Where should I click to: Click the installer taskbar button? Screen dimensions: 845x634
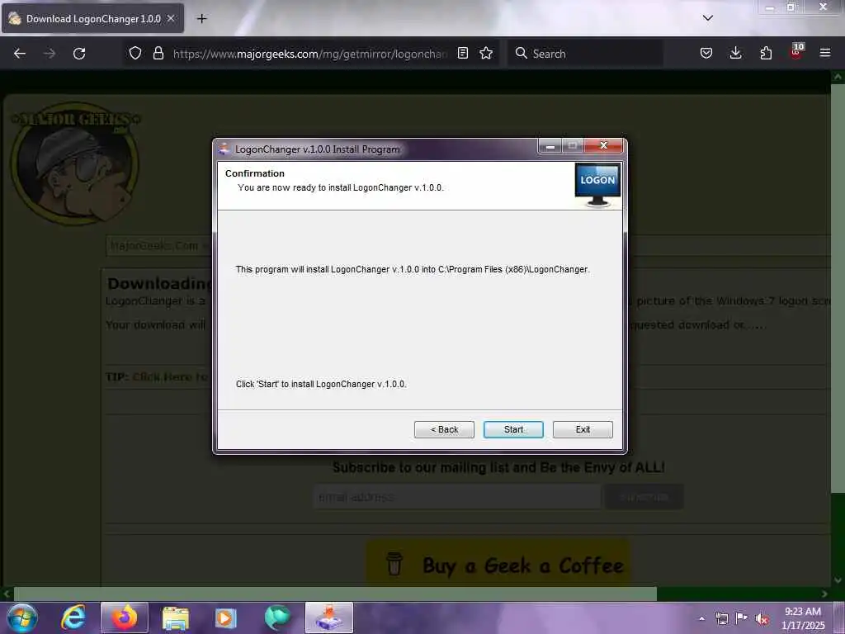329,617
